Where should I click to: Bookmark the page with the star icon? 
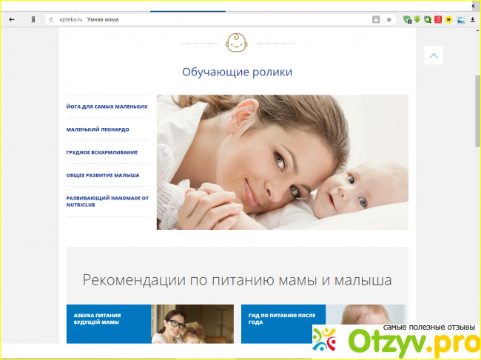[x=389, y=19]
